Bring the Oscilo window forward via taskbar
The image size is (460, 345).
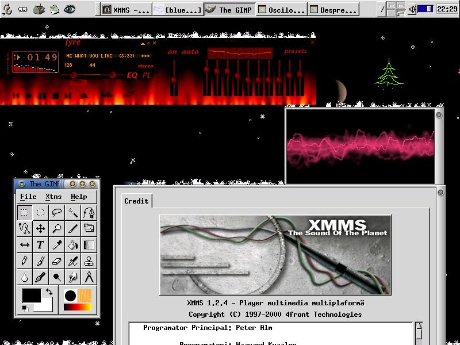coord(281,9)
